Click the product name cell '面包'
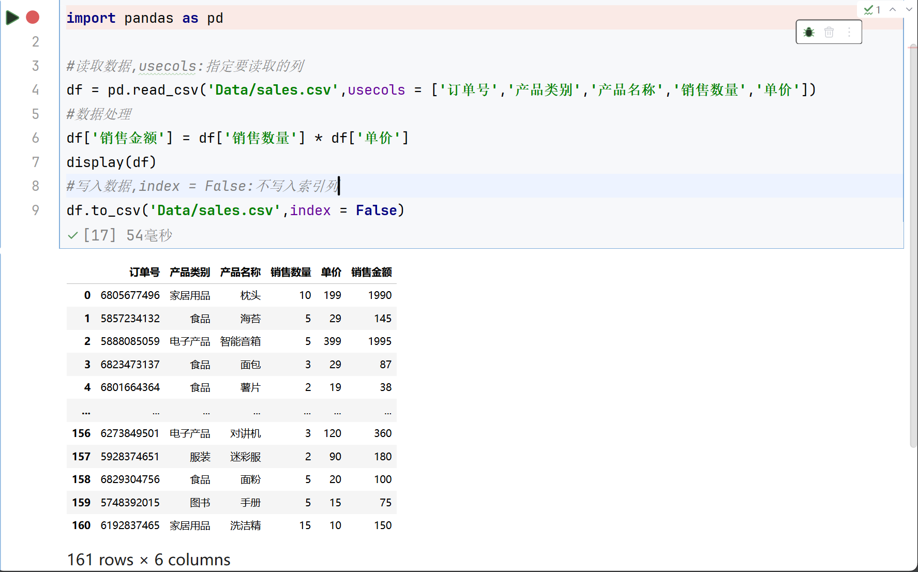Image resolution: width=918 pixels, height=572 pixels. click(250, 365)
